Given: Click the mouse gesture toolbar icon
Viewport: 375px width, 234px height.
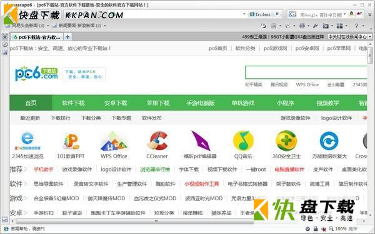Looking at the screenshot, I should (x=264, y=26).
